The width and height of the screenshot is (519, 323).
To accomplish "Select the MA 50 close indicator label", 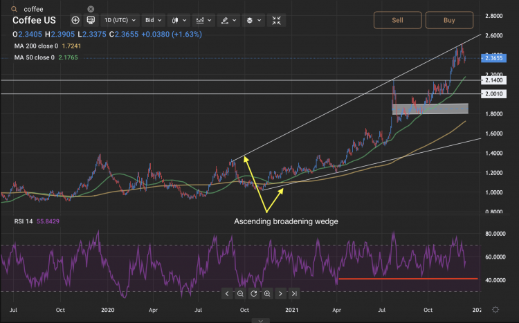I will (35, 57).
